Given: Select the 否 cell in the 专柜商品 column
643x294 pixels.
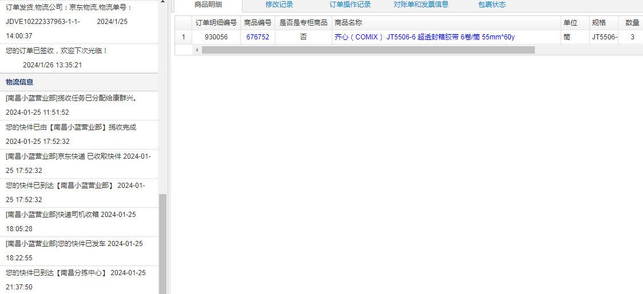Looking at the screenshot, I should click(x=303, y=37).
